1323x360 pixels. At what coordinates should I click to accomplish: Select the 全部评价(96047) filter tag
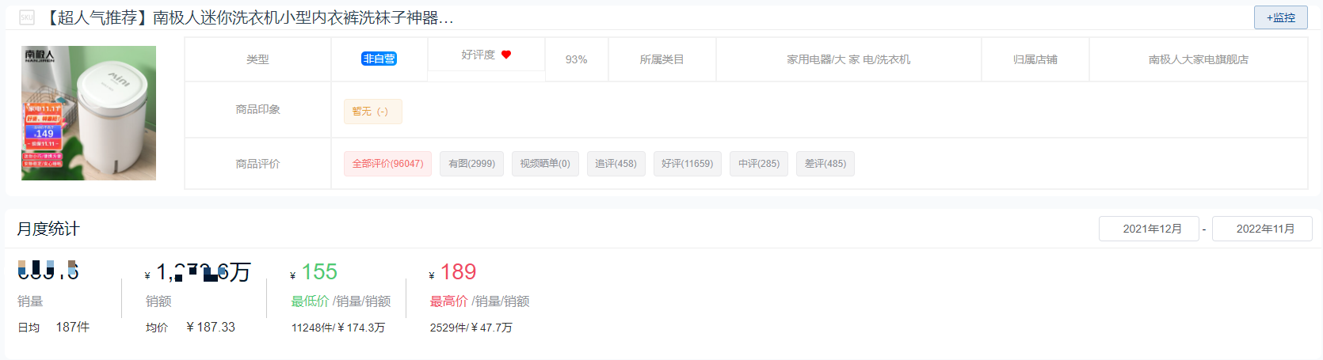click(x=387, y=164)
